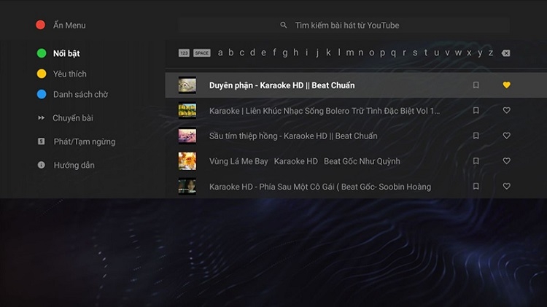Click the search magnifier icon
The image size is (547, 307).
click(x=284, y=25)
